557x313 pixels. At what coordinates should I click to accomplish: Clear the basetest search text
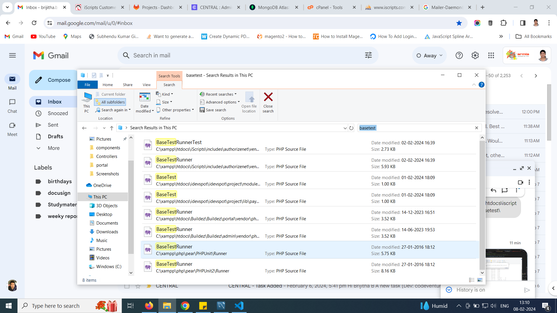click(x=476, y=128)
